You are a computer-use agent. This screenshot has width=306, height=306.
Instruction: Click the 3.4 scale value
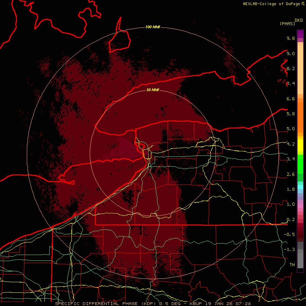[x=291, y=159]
